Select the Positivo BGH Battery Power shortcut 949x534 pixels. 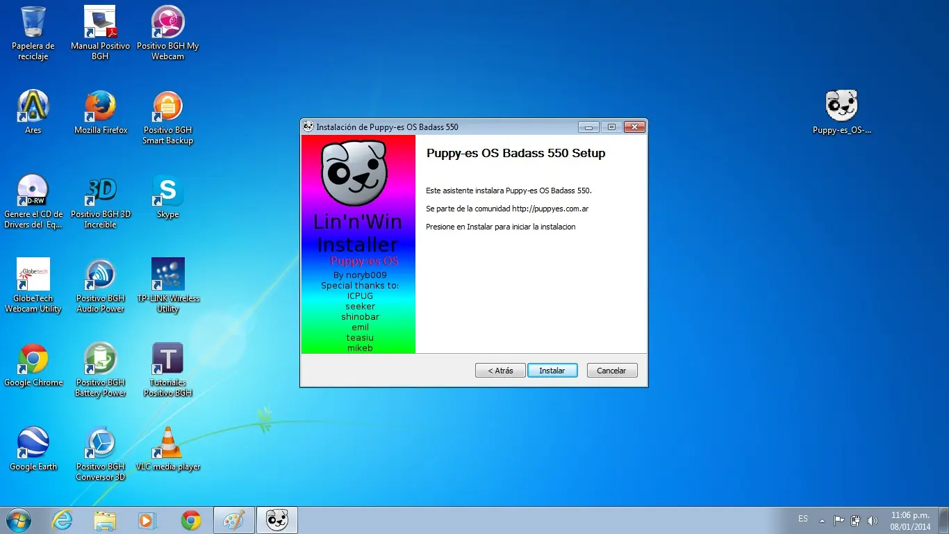tap(101, 370)
